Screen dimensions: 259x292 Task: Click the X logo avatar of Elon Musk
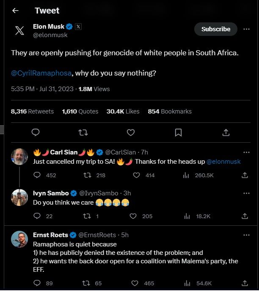[x=19, y=31]
